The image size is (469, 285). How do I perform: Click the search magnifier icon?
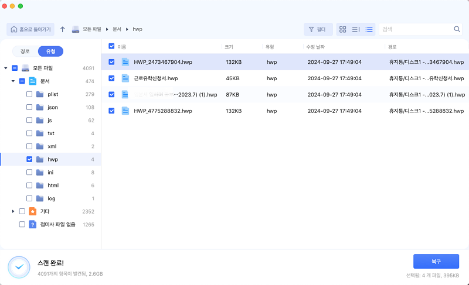pyautogui.click(x=457, y=29)
